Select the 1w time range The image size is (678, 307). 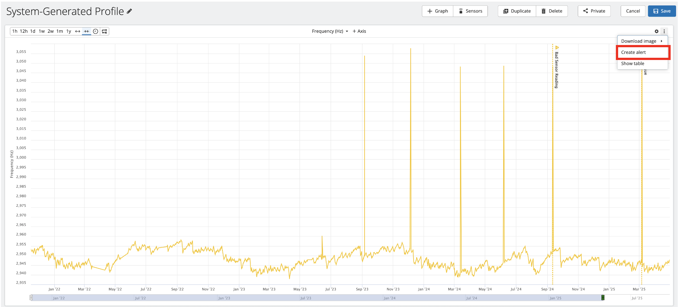pyautogui.click(x=42, y=31)
